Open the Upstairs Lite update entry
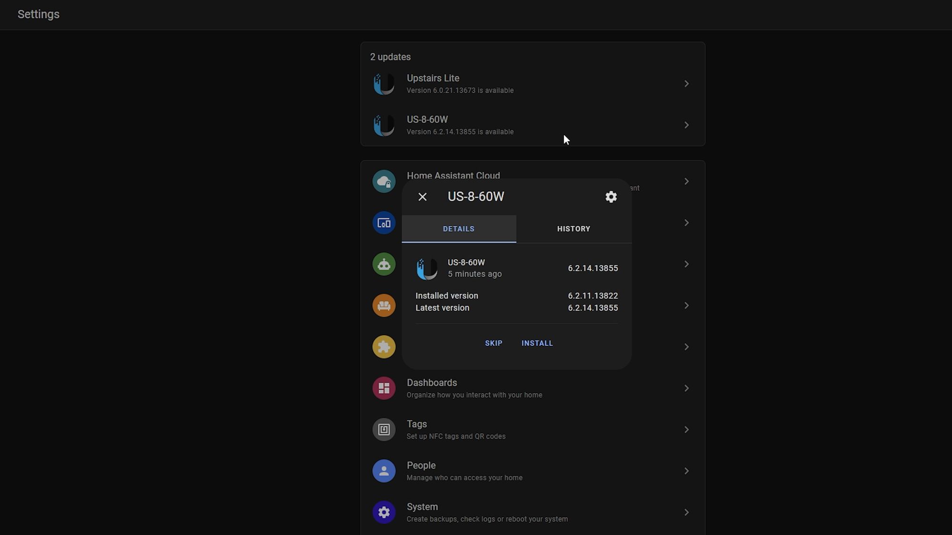The width and height of the screenshot is (952, 535). (x=533, y=84)
